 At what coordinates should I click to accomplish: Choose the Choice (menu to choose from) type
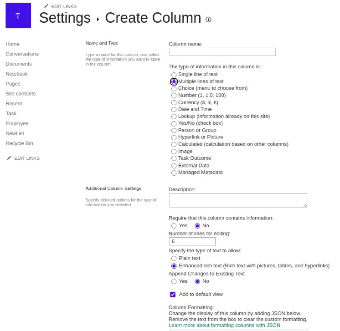pyautogui.click(x=174, y=89)
